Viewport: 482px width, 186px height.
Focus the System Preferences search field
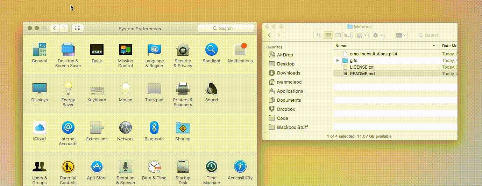[226, 28]
